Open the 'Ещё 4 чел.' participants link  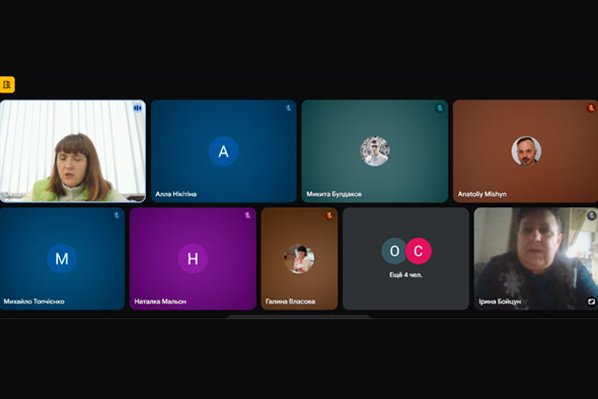click(x=406, y=275)
